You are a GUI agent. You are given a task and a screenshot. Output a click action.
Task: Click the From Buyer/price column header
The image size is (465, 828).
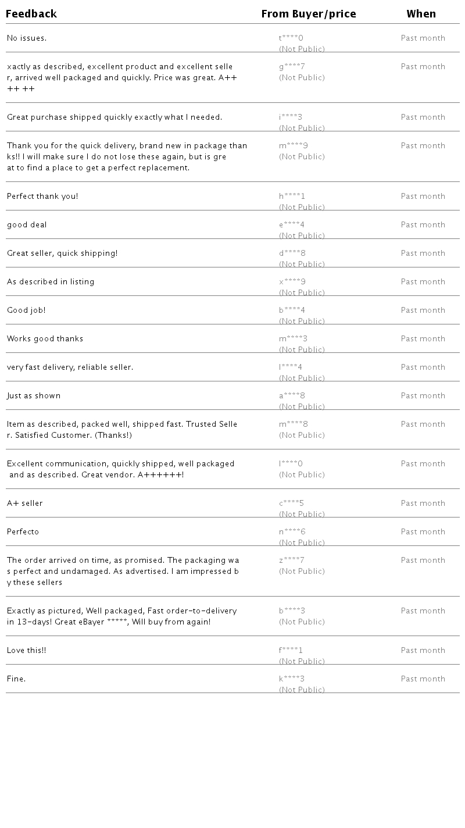pyautogui.click(x=308, y=14)
